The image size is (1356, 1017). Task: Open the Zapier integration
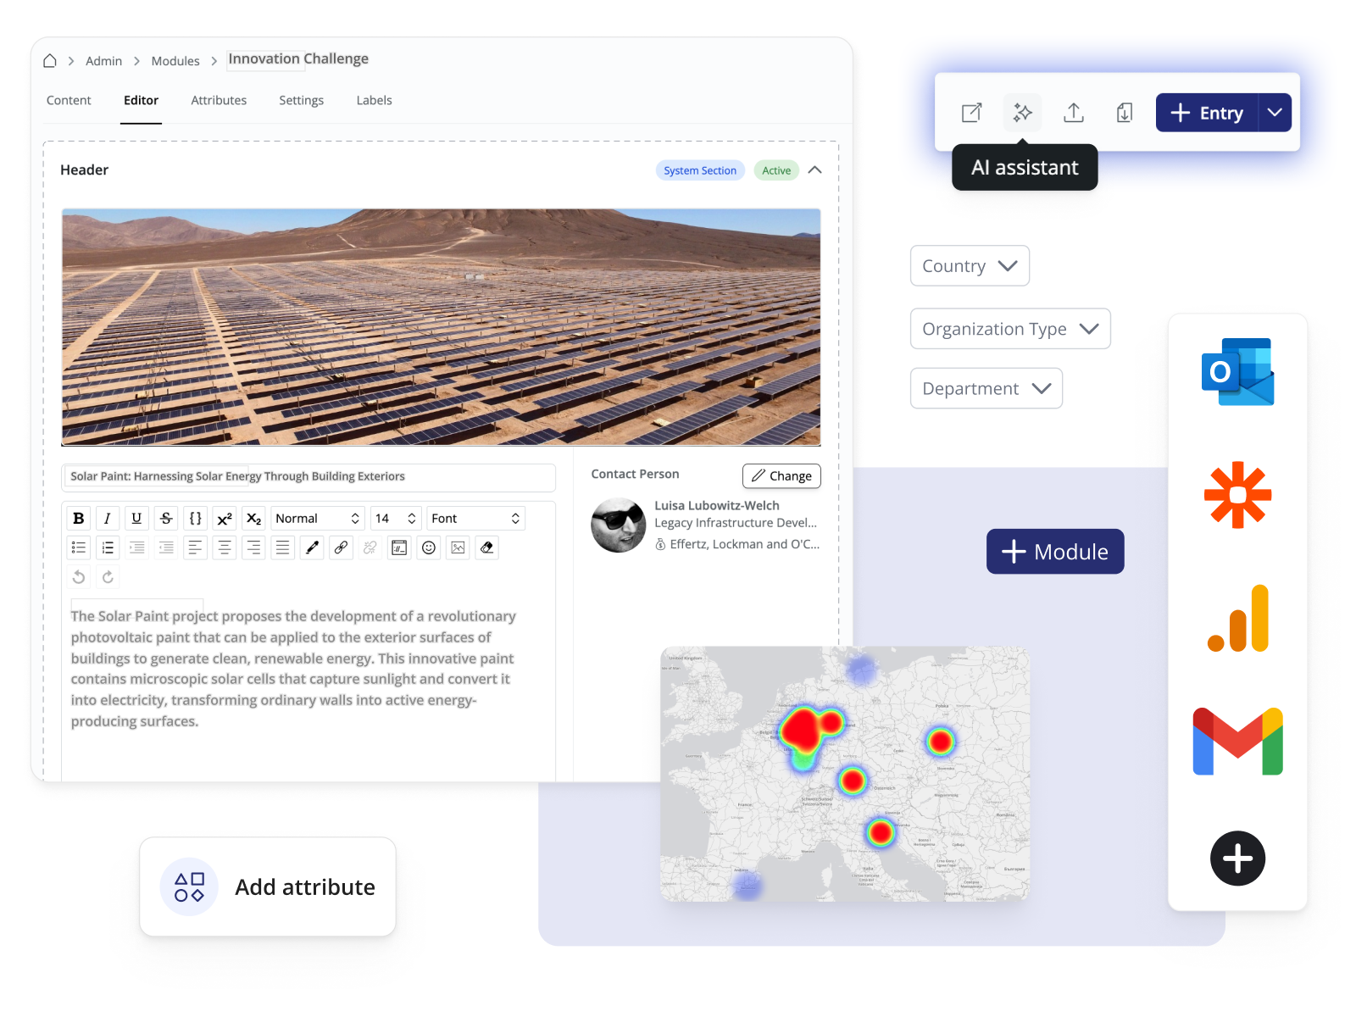[1238, 495]
